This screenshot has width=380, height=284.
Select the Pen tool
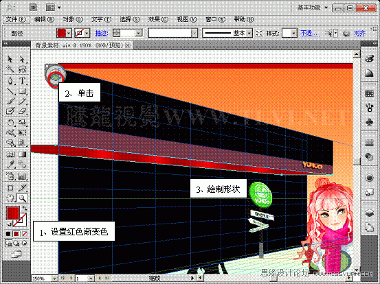pos(10,80)
